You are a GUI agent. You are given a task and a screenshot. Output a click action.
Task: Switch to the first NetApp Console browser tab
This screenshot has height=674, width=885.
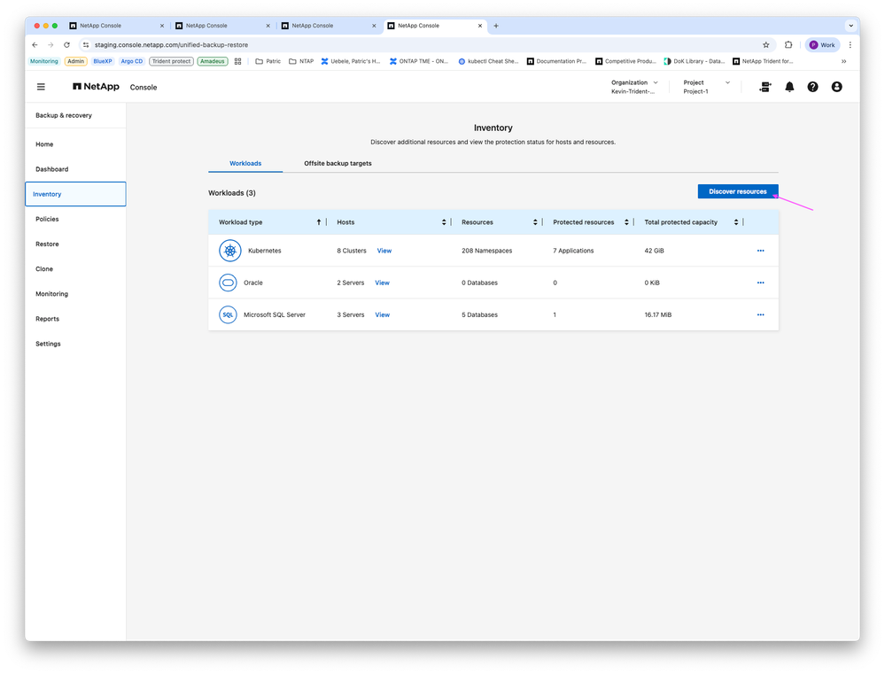116,26
